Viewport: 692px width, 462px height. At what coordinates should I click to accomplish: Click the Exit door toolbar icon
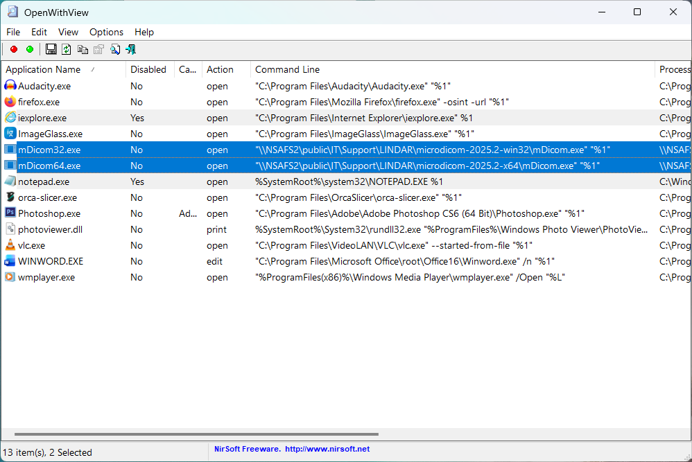131,49
